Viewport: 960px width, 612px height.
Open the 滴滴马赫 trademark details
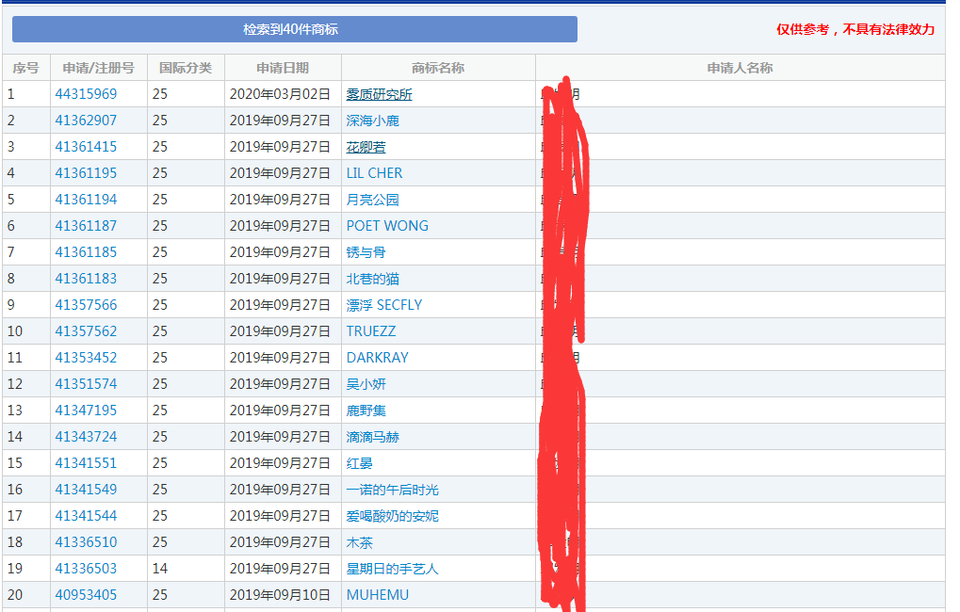tap(372, 437)
